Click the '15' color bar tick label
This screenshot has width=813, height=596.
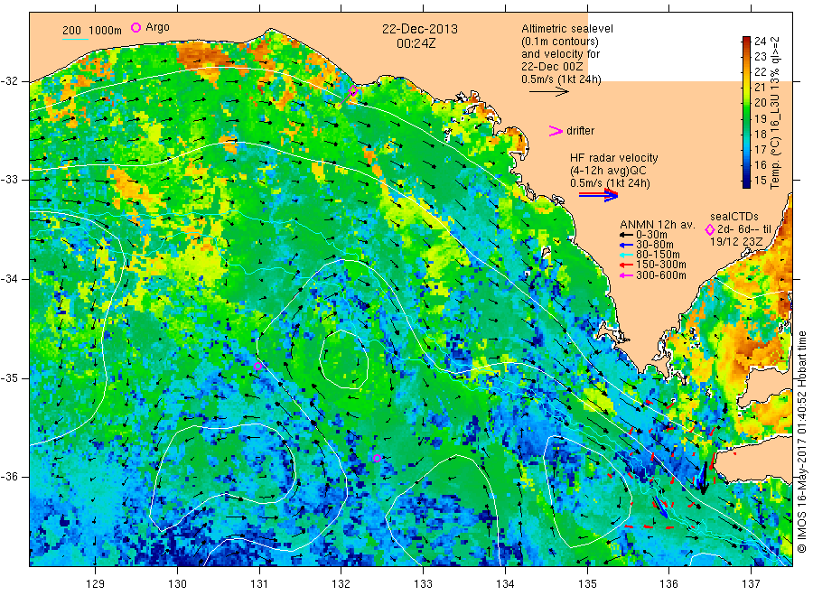coord(760,180)
